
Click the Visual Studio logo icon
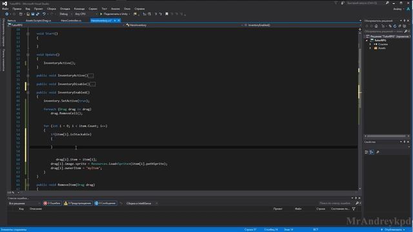click(5, 3)
